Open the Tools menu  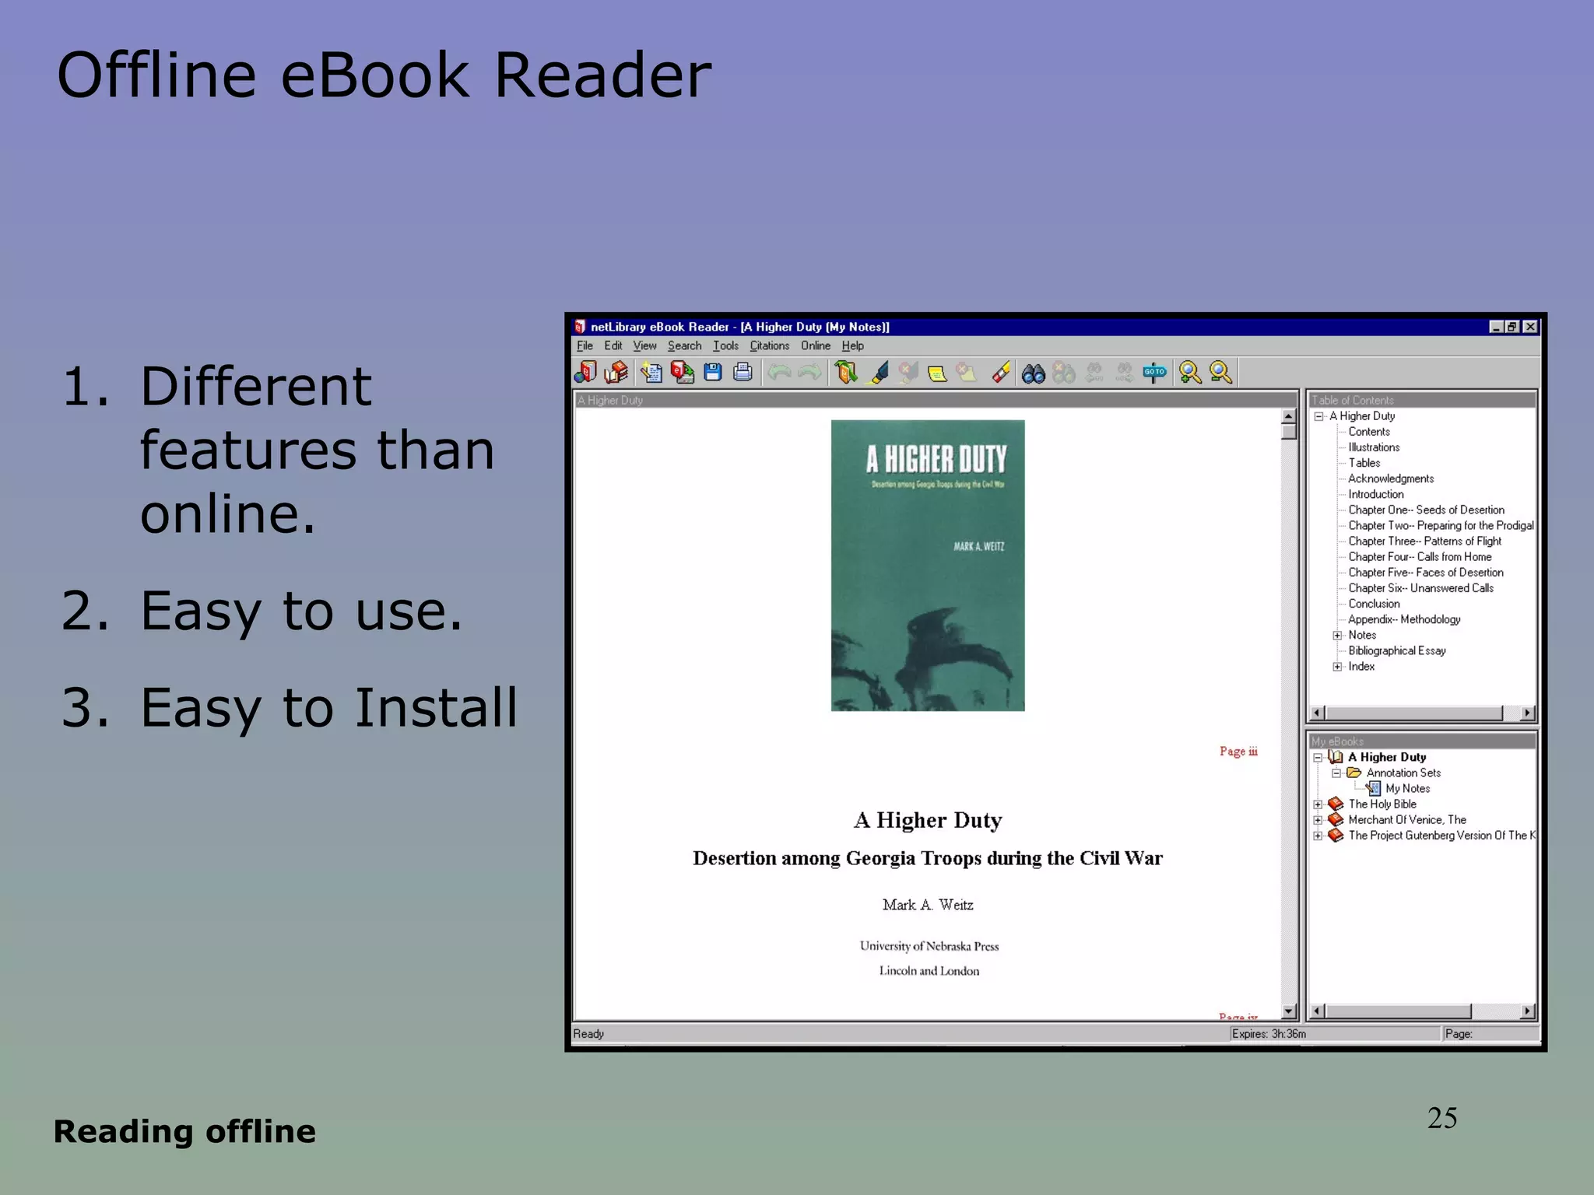click(x=725, y=345)
